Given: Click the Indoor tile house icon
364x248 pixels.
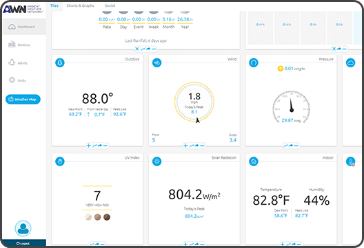Looking at the screenshot, I should pyautogui.click(x=254, y=161).
